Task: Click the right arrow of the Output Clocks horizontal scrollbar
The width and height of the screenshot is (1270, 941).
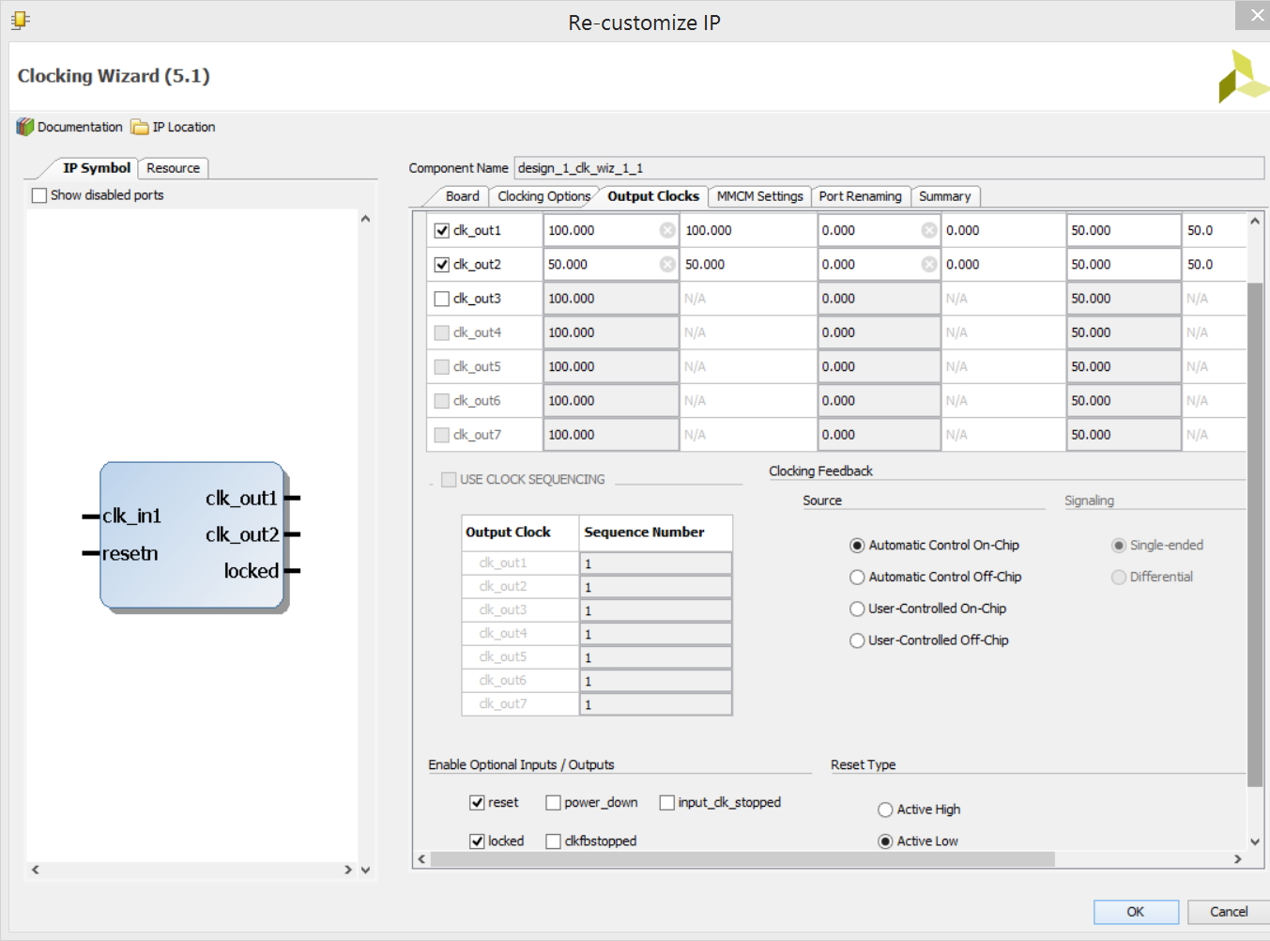Action: tap(1238, 858)
